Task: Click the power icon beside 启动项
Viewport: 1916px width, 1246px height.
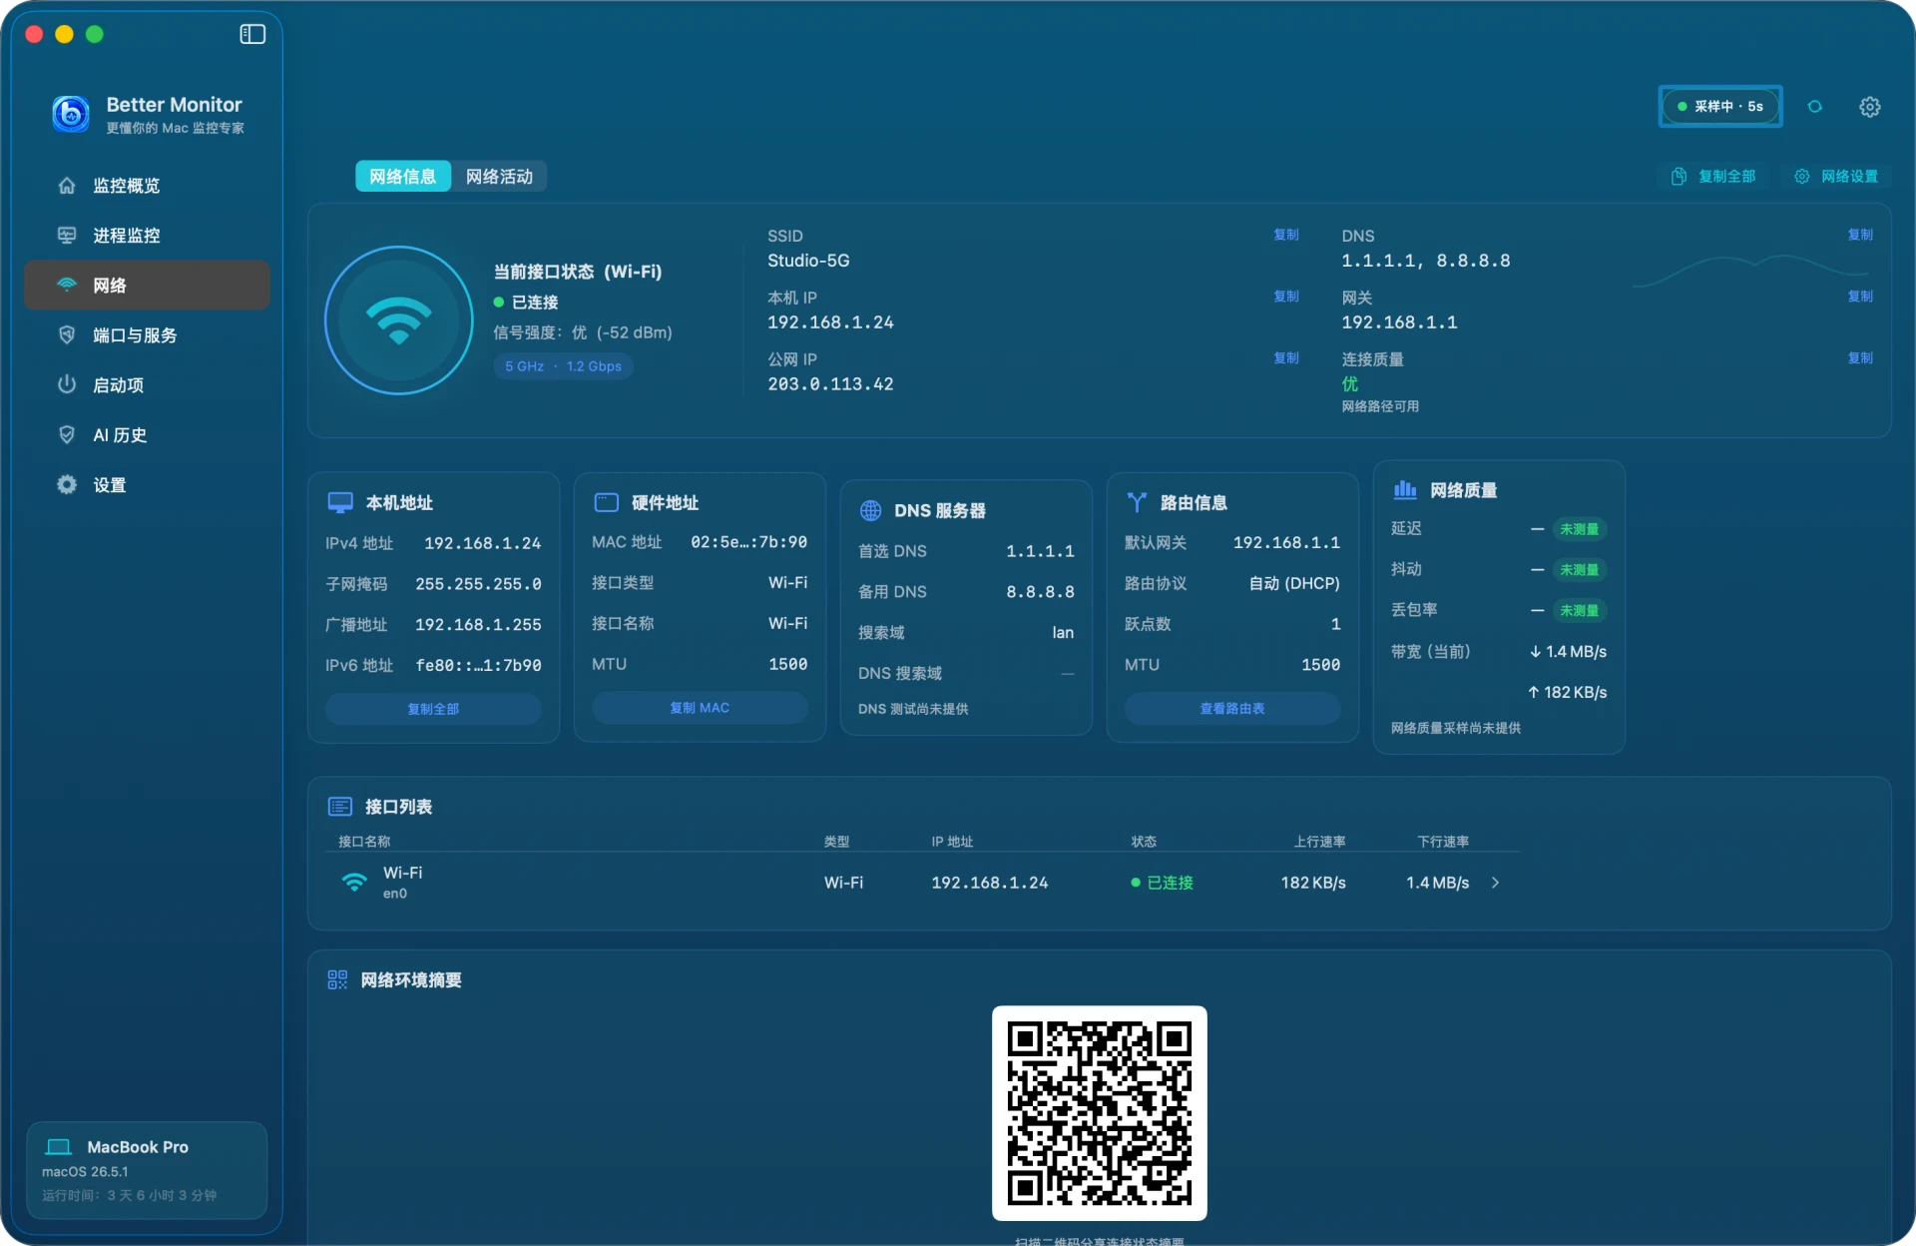Action: pos(67,384)
